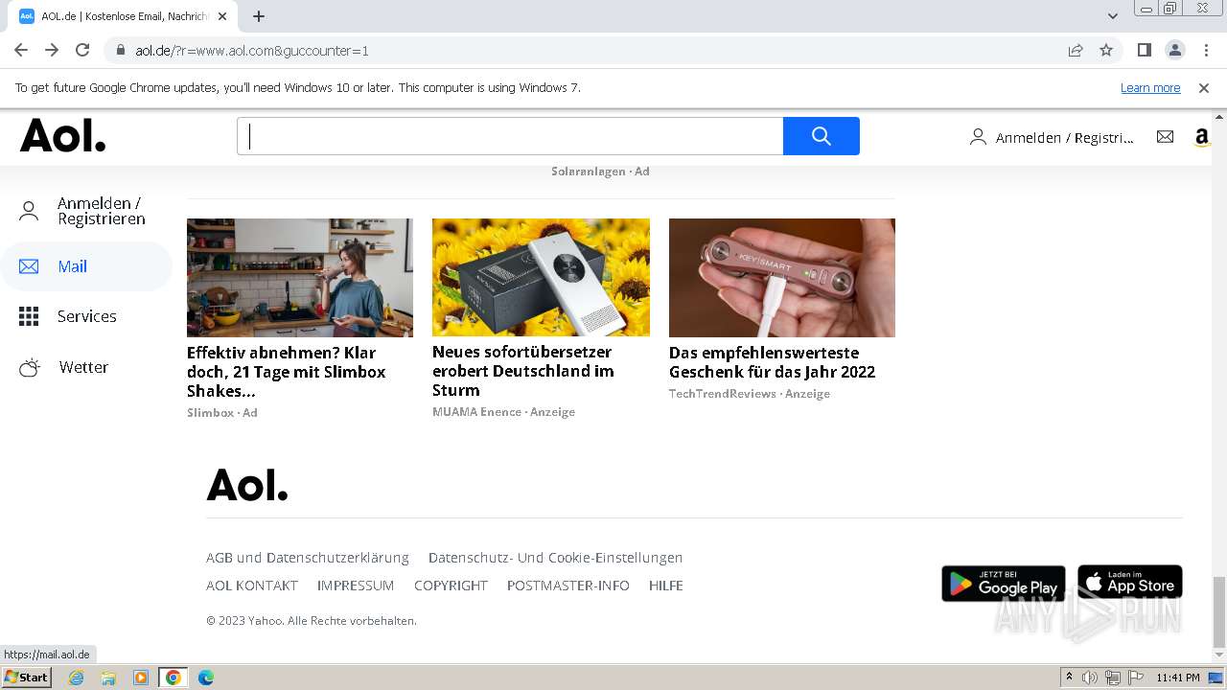Open the tab search dropdown arrow
The image size is (1227, 690).
[1113, 16]
